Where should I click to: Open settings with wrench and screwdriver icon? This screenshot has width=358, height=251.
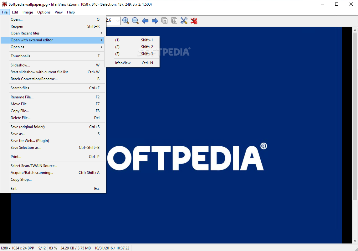(x=184, y=21)
